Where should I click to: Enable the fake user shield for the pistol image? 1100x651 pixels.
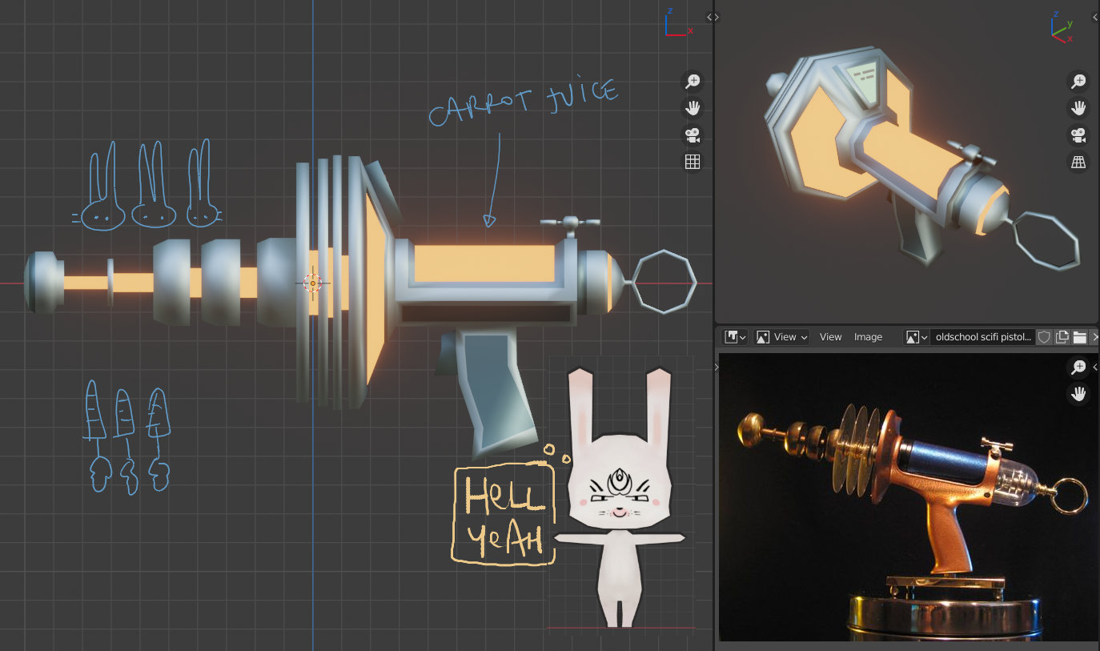coord(1044,336)
